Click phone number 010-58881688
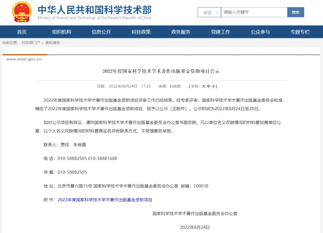The height and width of the screenshot is (233, 323). click(x=103, y=159)
